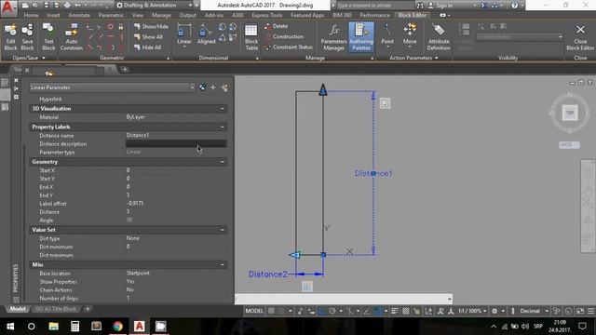Click the Distance description field
596x335 pixels.
point(176,143)
